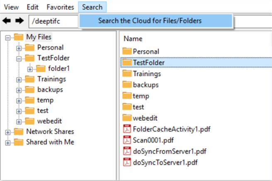Expand the folder1 tree node
The height and width of the screenshot is (181, 272).
pos(30,69)
